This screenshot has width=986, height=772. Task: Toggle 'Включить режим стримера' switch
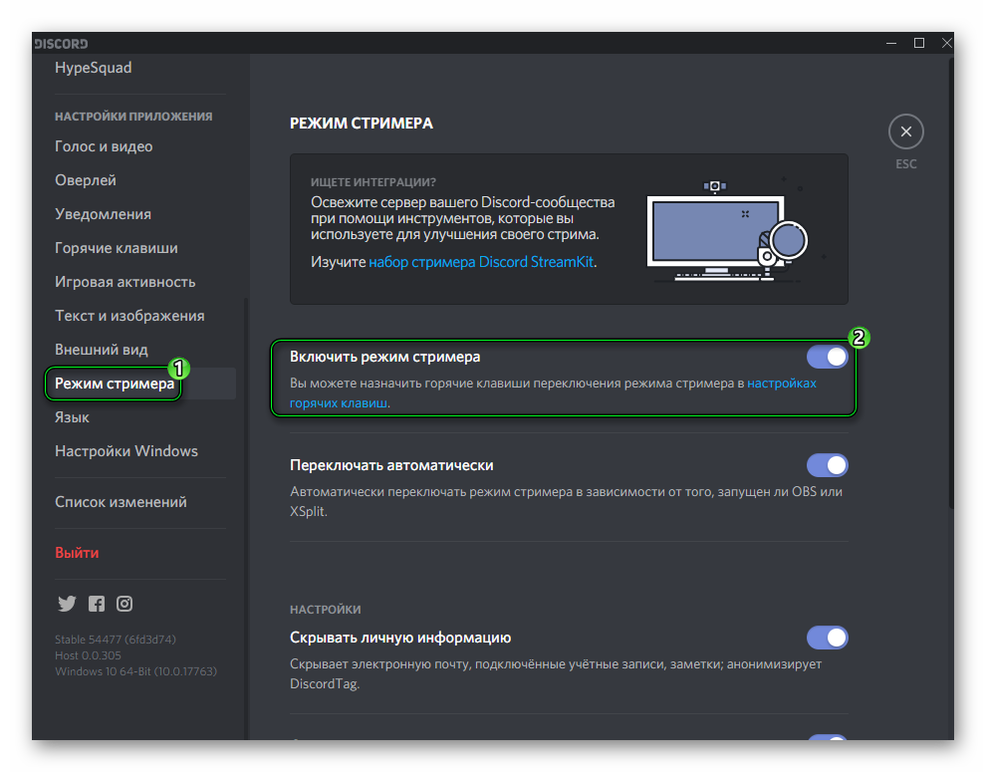[x=827, y=357]
